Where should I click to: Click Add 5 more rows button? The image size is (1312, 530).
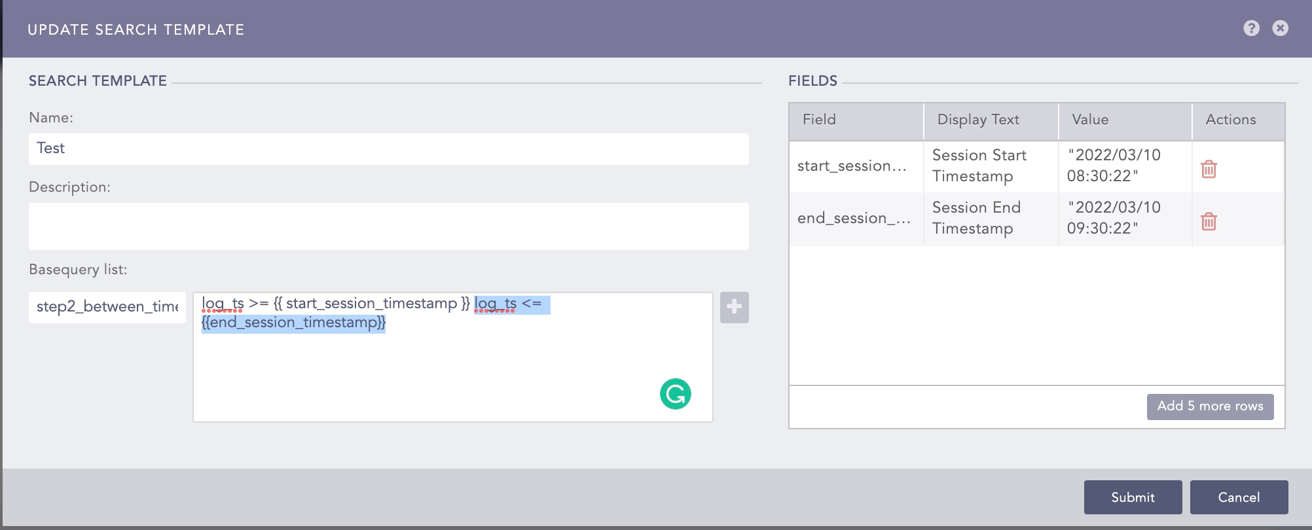click(1209, 406)
